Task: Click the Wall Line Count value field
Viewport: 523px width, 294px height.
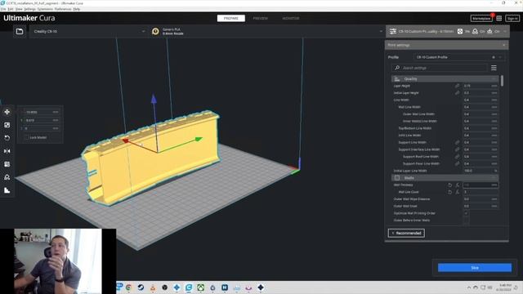Action: [481, 192]
